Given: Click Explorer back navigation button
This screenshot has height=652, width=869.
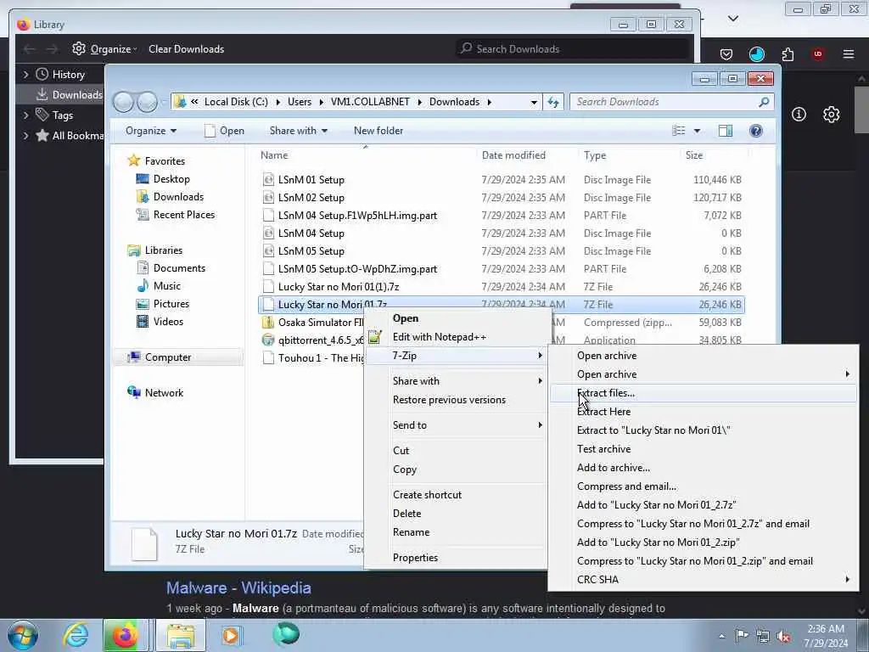Looking at the screenshot, I should pyautogui.click(x=124, y=102).
